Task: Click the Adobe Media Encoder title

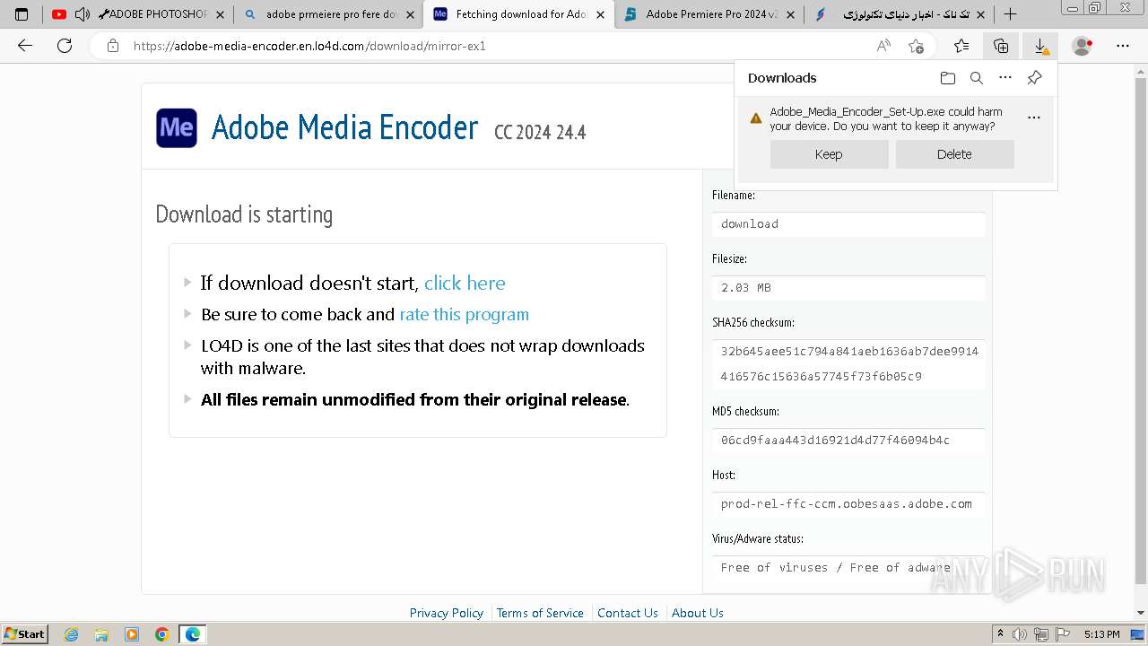Action: (344, 127)
